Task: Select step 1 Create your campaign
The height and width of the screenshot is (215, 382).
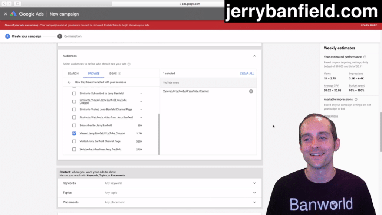Action: point(23,36)
